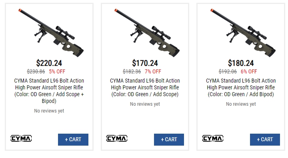The width and height of the screenshot is (288, 158).
Task: Open the Add Scope rifle image
Action: pyautogui.click(x=147, y=33)
